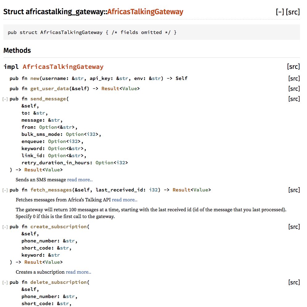The image size is (307, 307).
Task: Click Value in fetch_messages return type
Action: [x=201, y=190]
